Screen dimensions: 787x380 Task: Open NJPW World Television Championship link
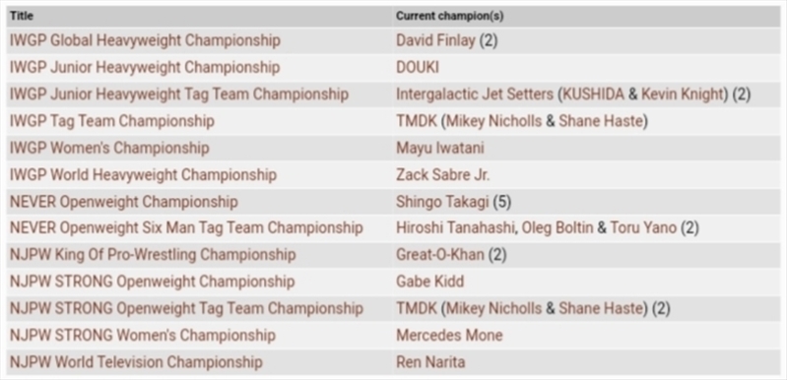tap(136, 362)
